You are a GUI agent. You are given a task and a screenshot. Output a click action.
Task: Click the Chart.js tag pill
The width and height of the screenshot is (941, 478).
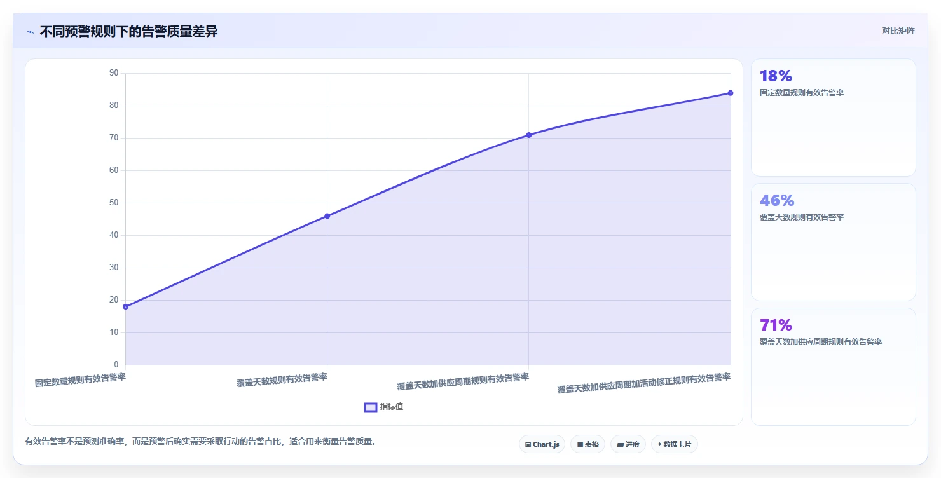542,444
